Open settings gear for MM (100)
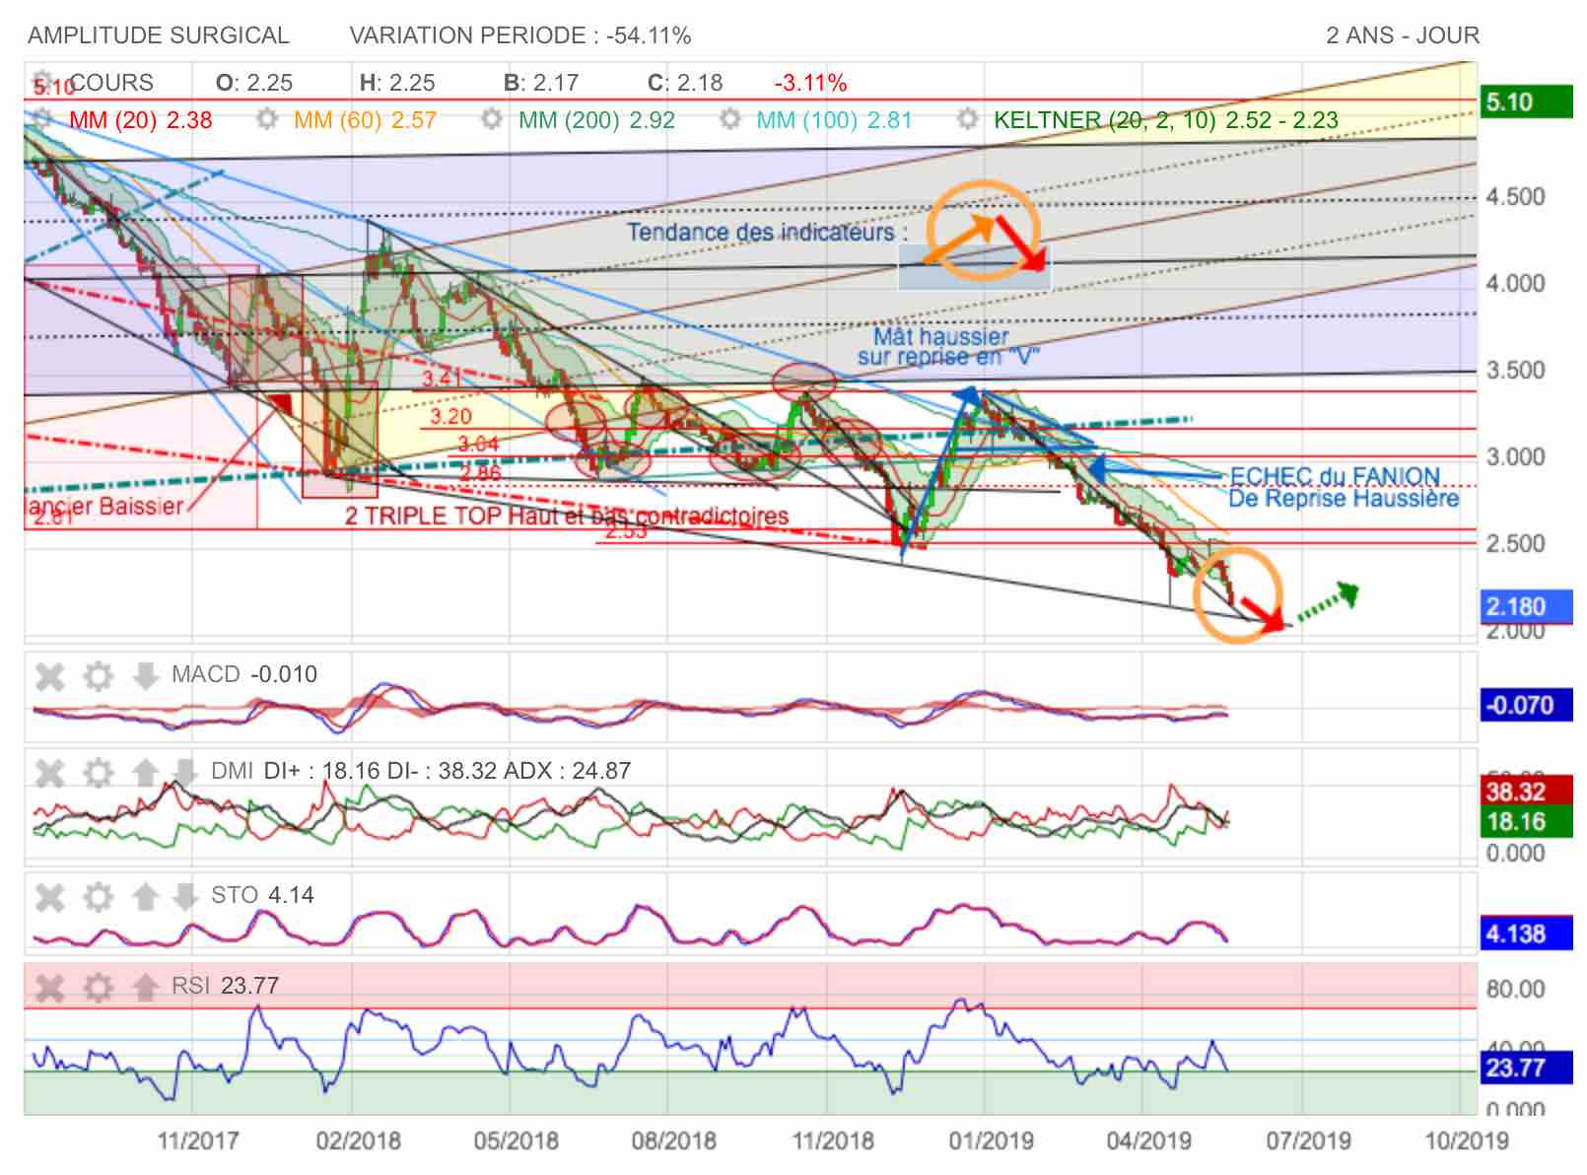The image size is (1587, 1175). (x=729, y=119)
